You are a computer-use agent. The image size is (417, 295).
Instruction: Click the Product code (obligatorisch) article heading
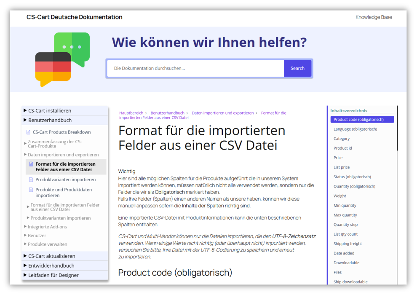pyautogui.click(x=175, y=273)
